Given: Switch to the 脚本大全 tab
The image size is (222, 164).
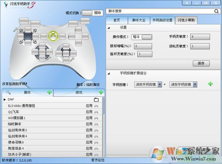Looking at the screenshot, I should [x=139, y=20].
